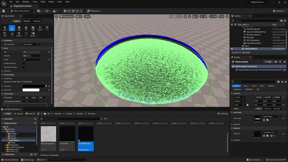Click the Stop simulation button
The image size is (288, 162).
coord(73,11)
